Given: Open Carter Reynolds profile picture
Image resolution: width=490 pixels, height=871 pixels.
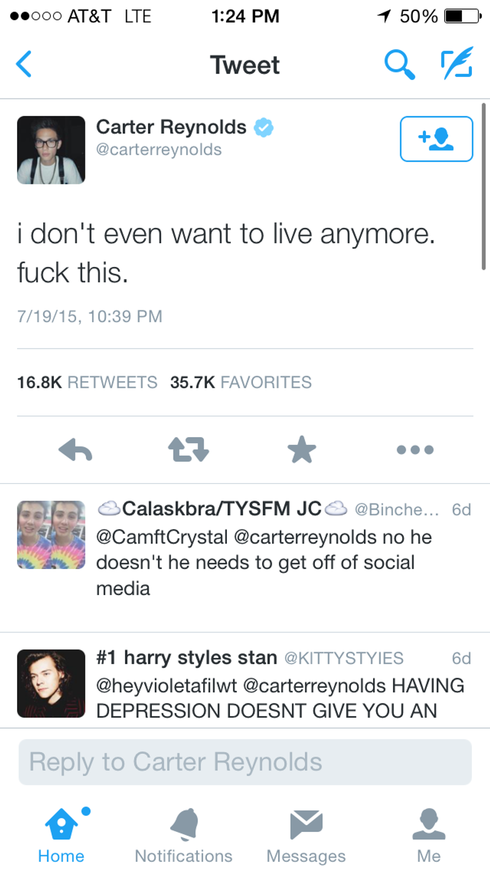Looking at the screenshot, I should (51, 150).
